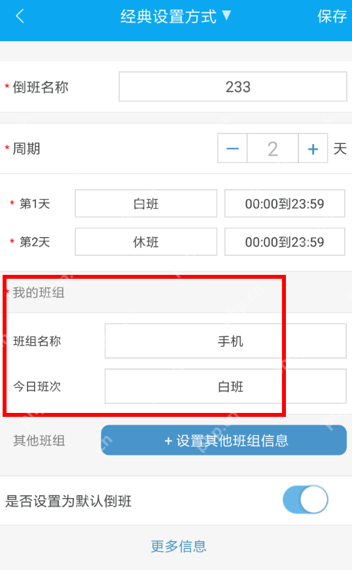Select the 我的班组 section label
Screen dimensions: 352x570
[39, 293]
